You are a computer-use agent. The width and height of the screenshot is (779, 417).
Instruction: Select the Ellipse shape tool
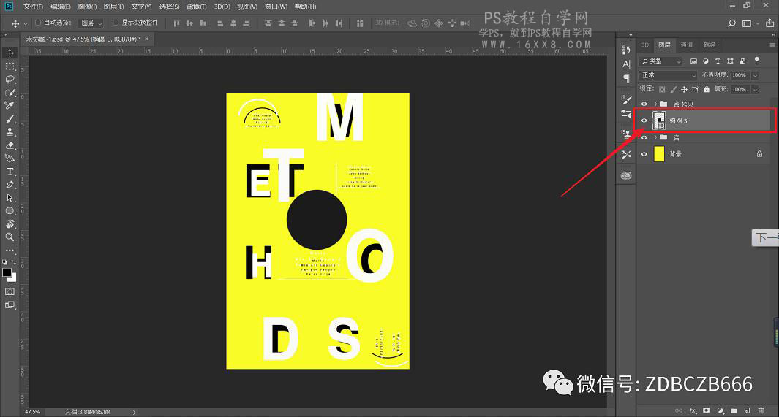click(10, 211)
